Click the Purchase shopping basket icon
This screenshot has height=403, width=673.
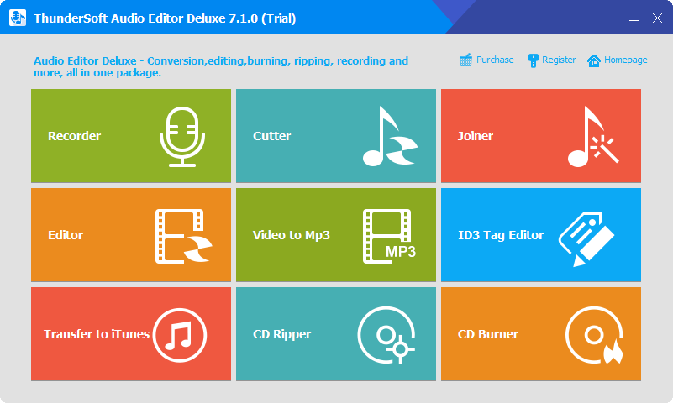pos(465,60)
